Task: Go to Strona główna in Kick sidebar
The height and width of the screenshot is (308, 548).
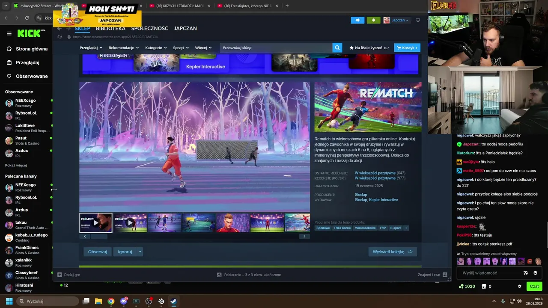Action: tap(27, 49)
